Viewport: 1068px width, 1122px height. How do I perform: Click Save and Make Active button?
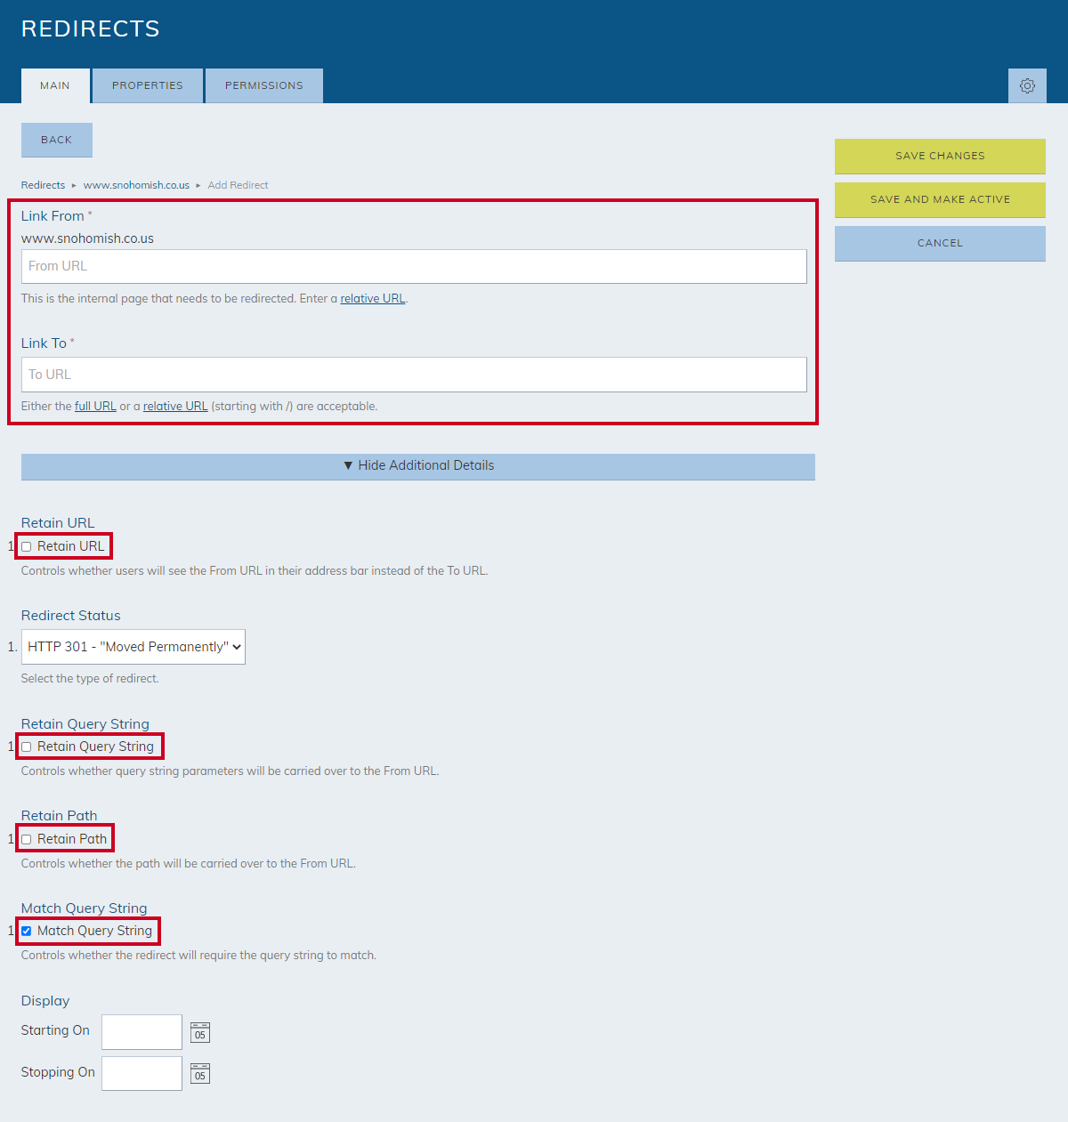coord(940,199)
